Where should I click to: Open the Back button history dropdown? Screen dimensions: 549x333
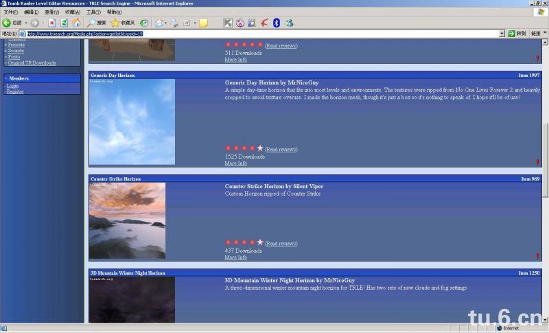coord(26,23)
